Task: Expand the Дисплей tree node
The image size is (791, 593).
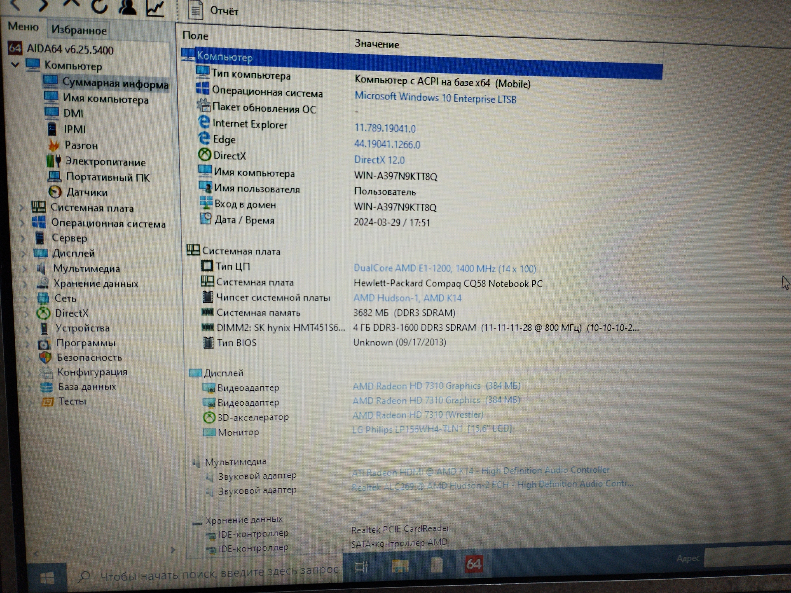Action: (23, 254)
